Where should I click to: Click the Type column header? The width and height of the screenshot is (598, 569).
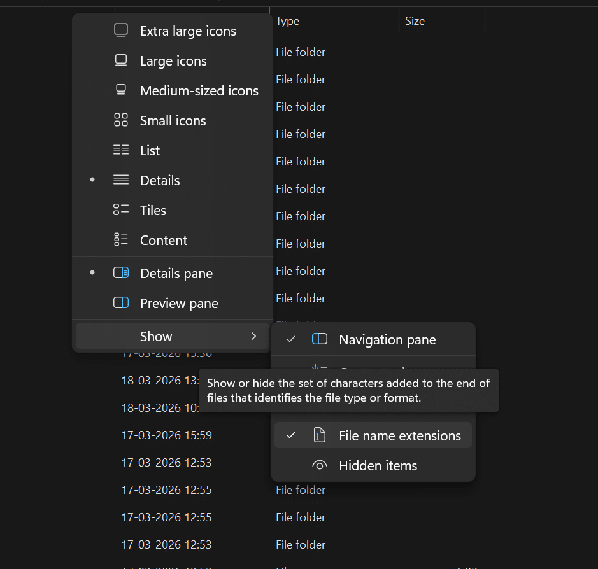[x=287, y=20]
